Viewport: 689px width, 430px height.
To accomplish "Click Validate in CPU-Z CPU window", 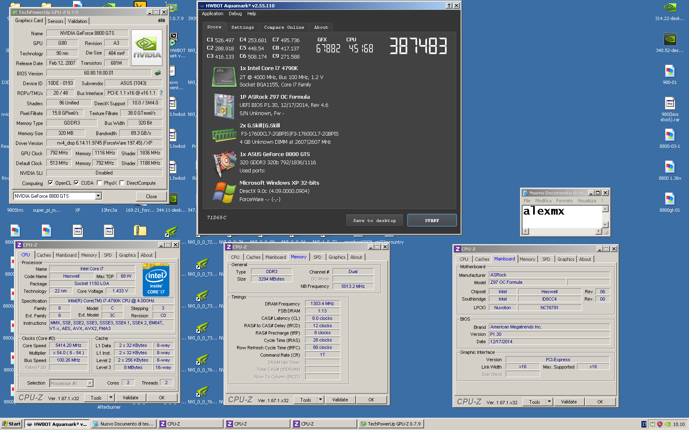I will click(x=130, y=398).
